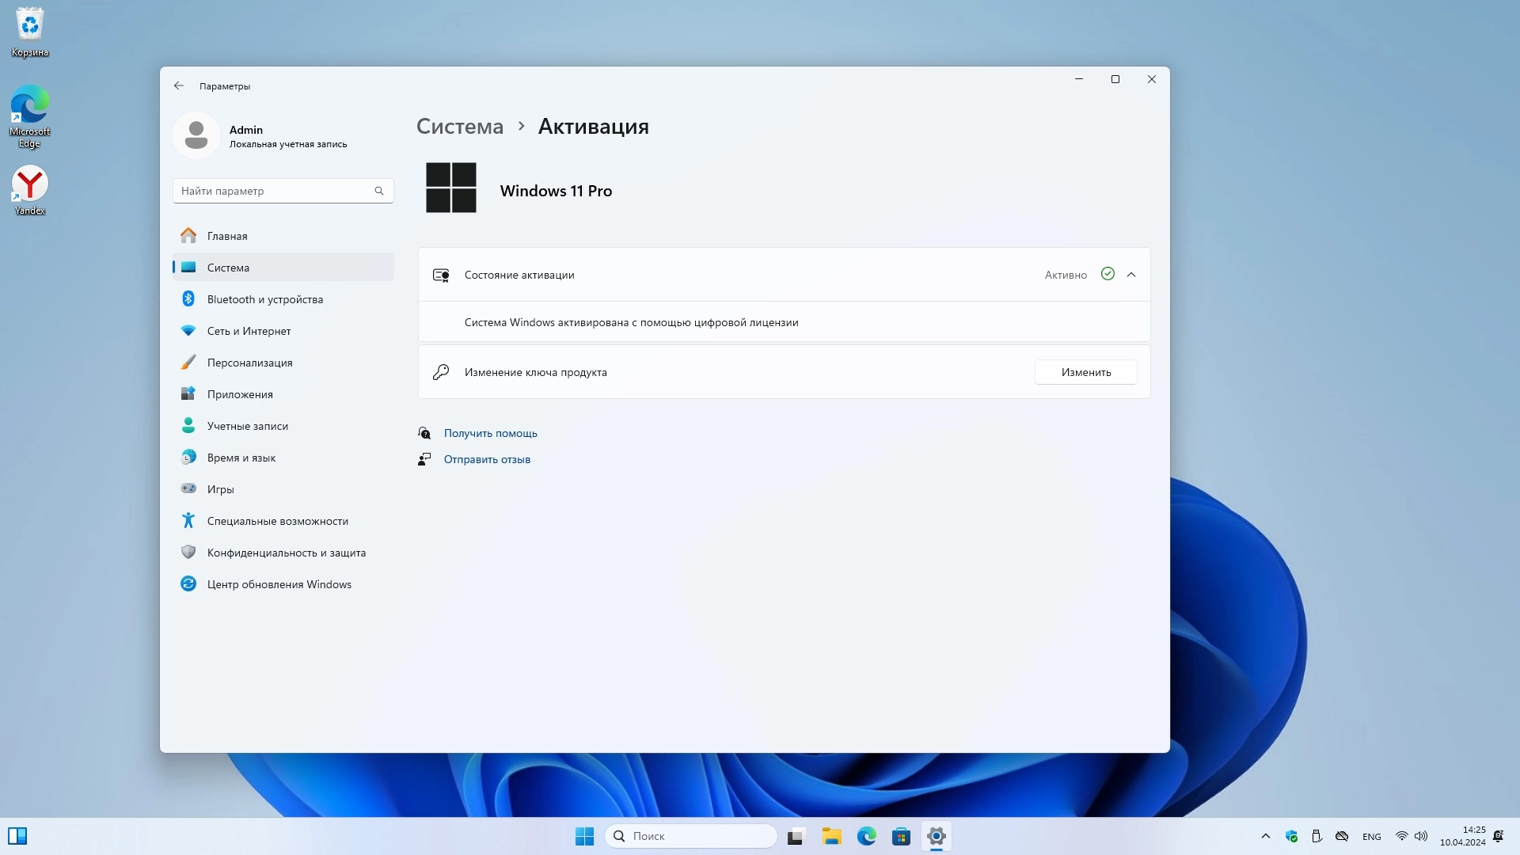Click the Найти параметр search field
Screen dimensions: 1520x855
click(x=273, y=191)
